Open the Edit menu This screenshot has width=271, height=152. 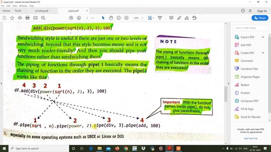[x=8, y=6]
